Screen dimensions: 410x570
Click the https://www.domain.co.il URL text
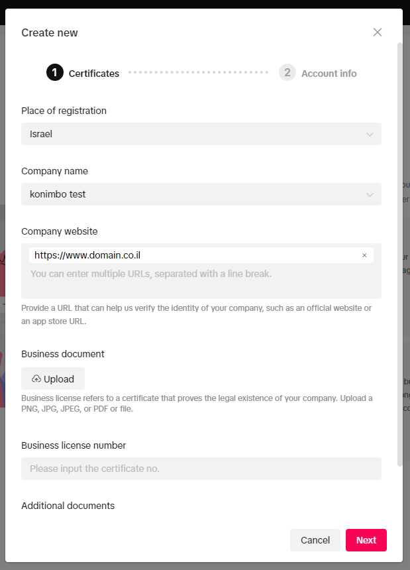pyautogui.click(x=87, y=255)
